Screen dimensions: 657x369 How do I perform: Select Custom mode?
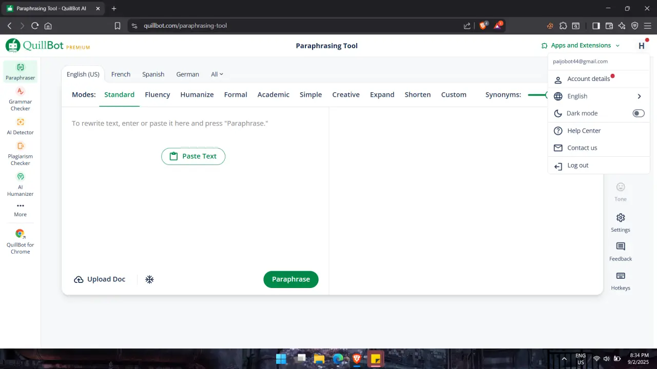(454, 95)
